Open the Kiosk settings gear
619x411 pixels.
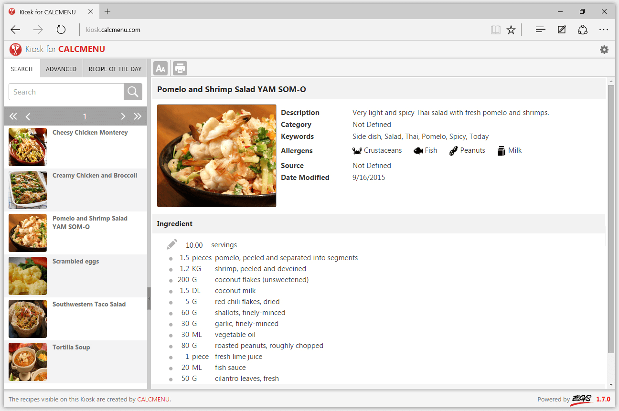pos(604,49)
